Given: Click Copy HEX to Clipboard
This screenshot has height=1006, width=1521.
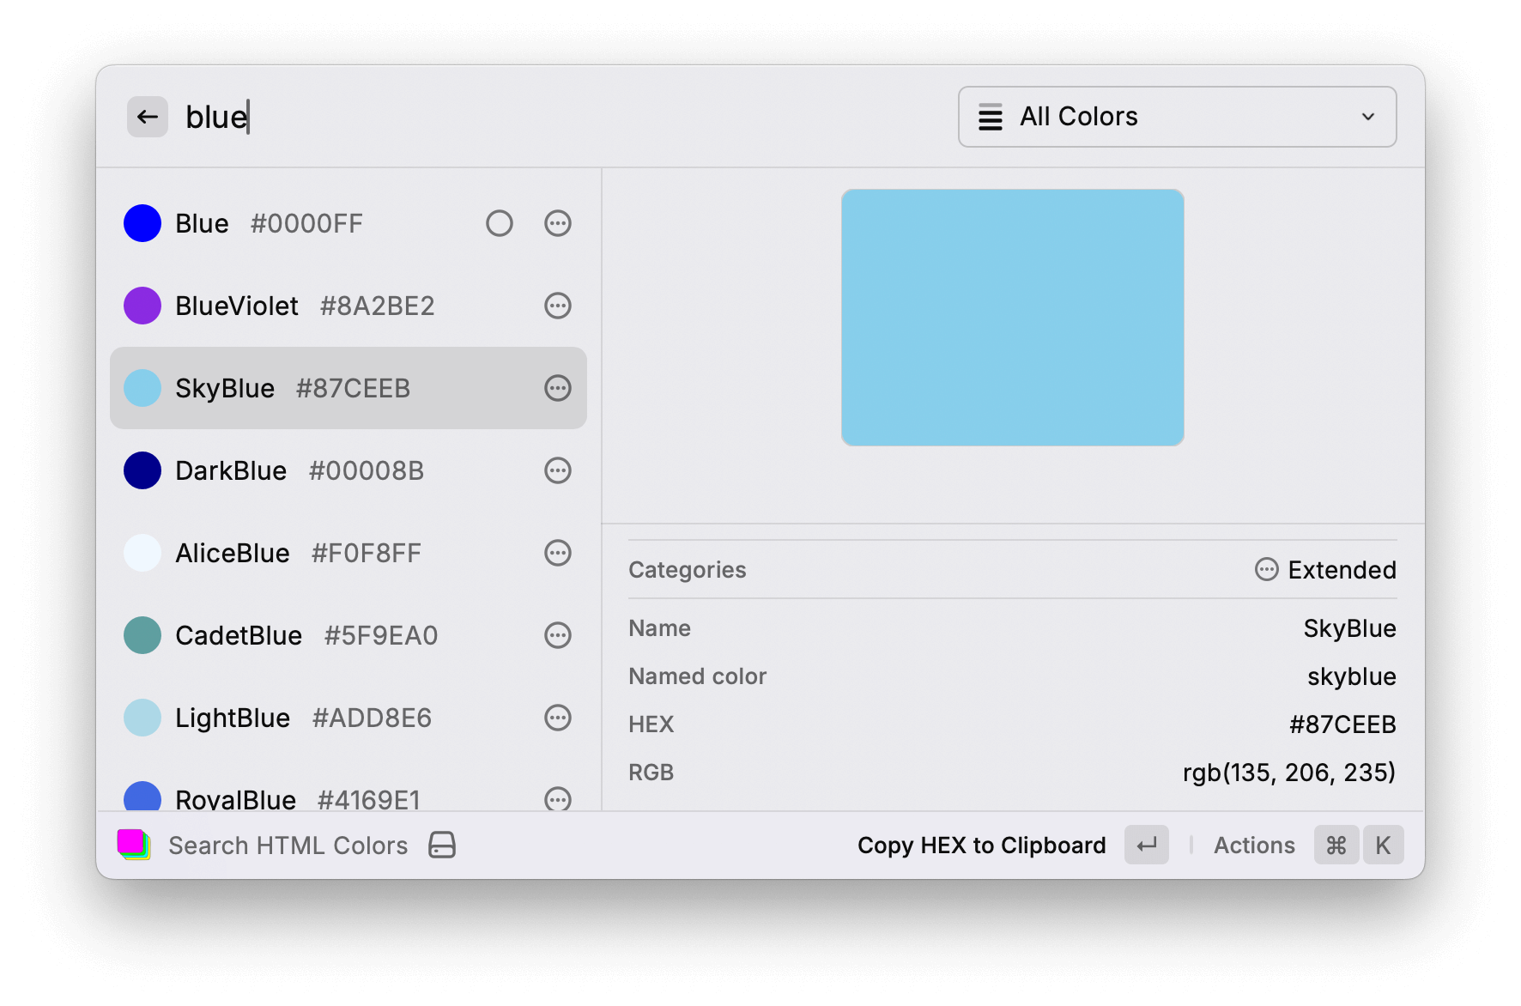Looking at the screenshot, I should [981, 845].
